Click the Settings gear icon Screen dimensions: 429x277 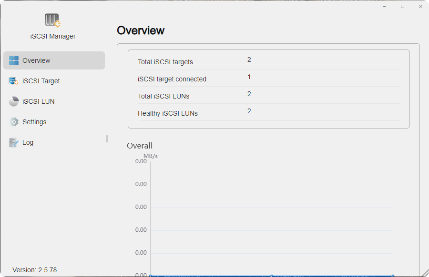pyautogui.click(x=13, y=122)
